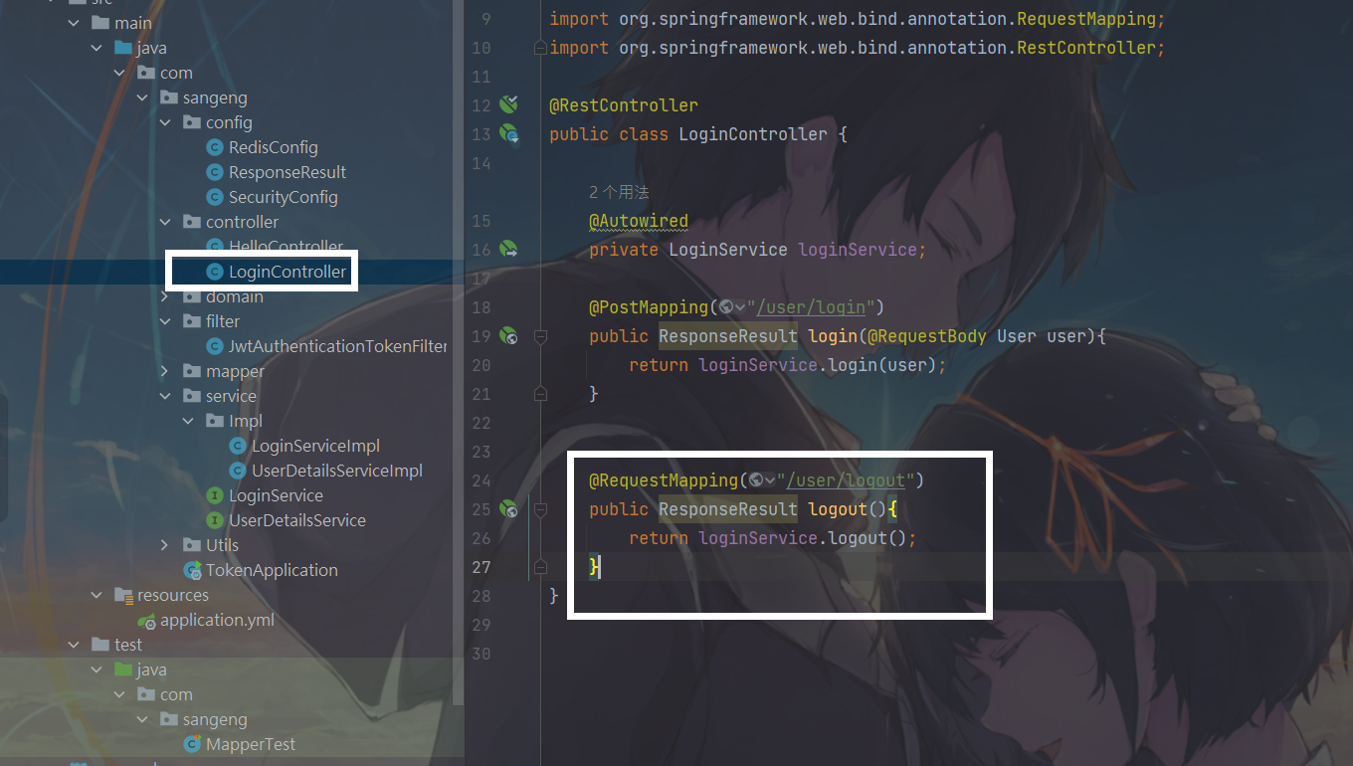
Task: Click the LoginServiceImpl class icon
Action: 237,446
